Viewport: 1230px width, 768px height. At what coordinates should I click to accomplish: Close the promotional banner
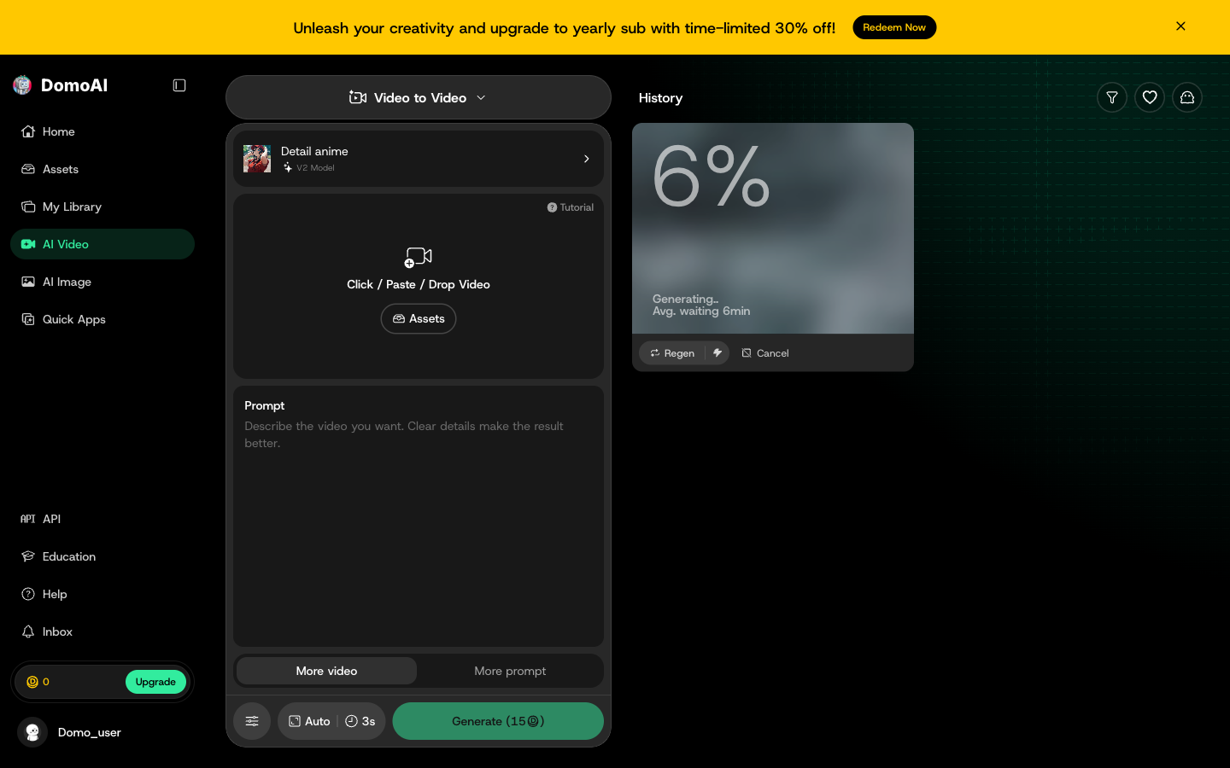[1180, 26]
